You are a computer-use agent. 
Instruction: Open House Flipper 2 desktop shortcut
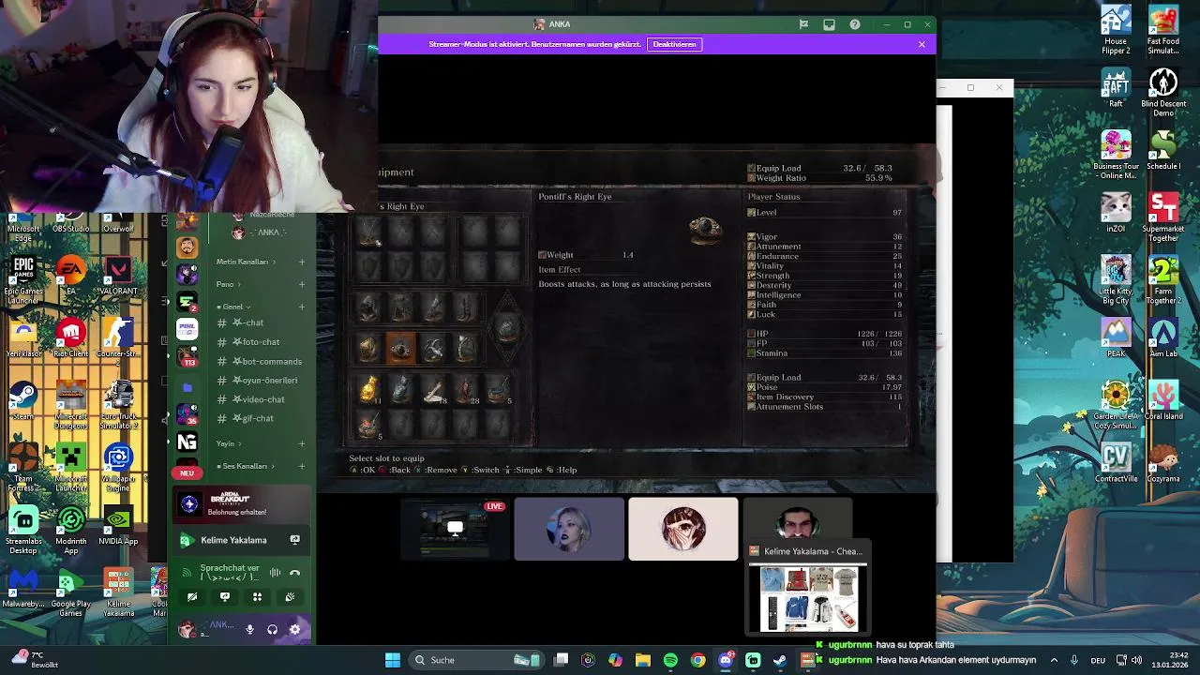click(x=1116, y=31)
